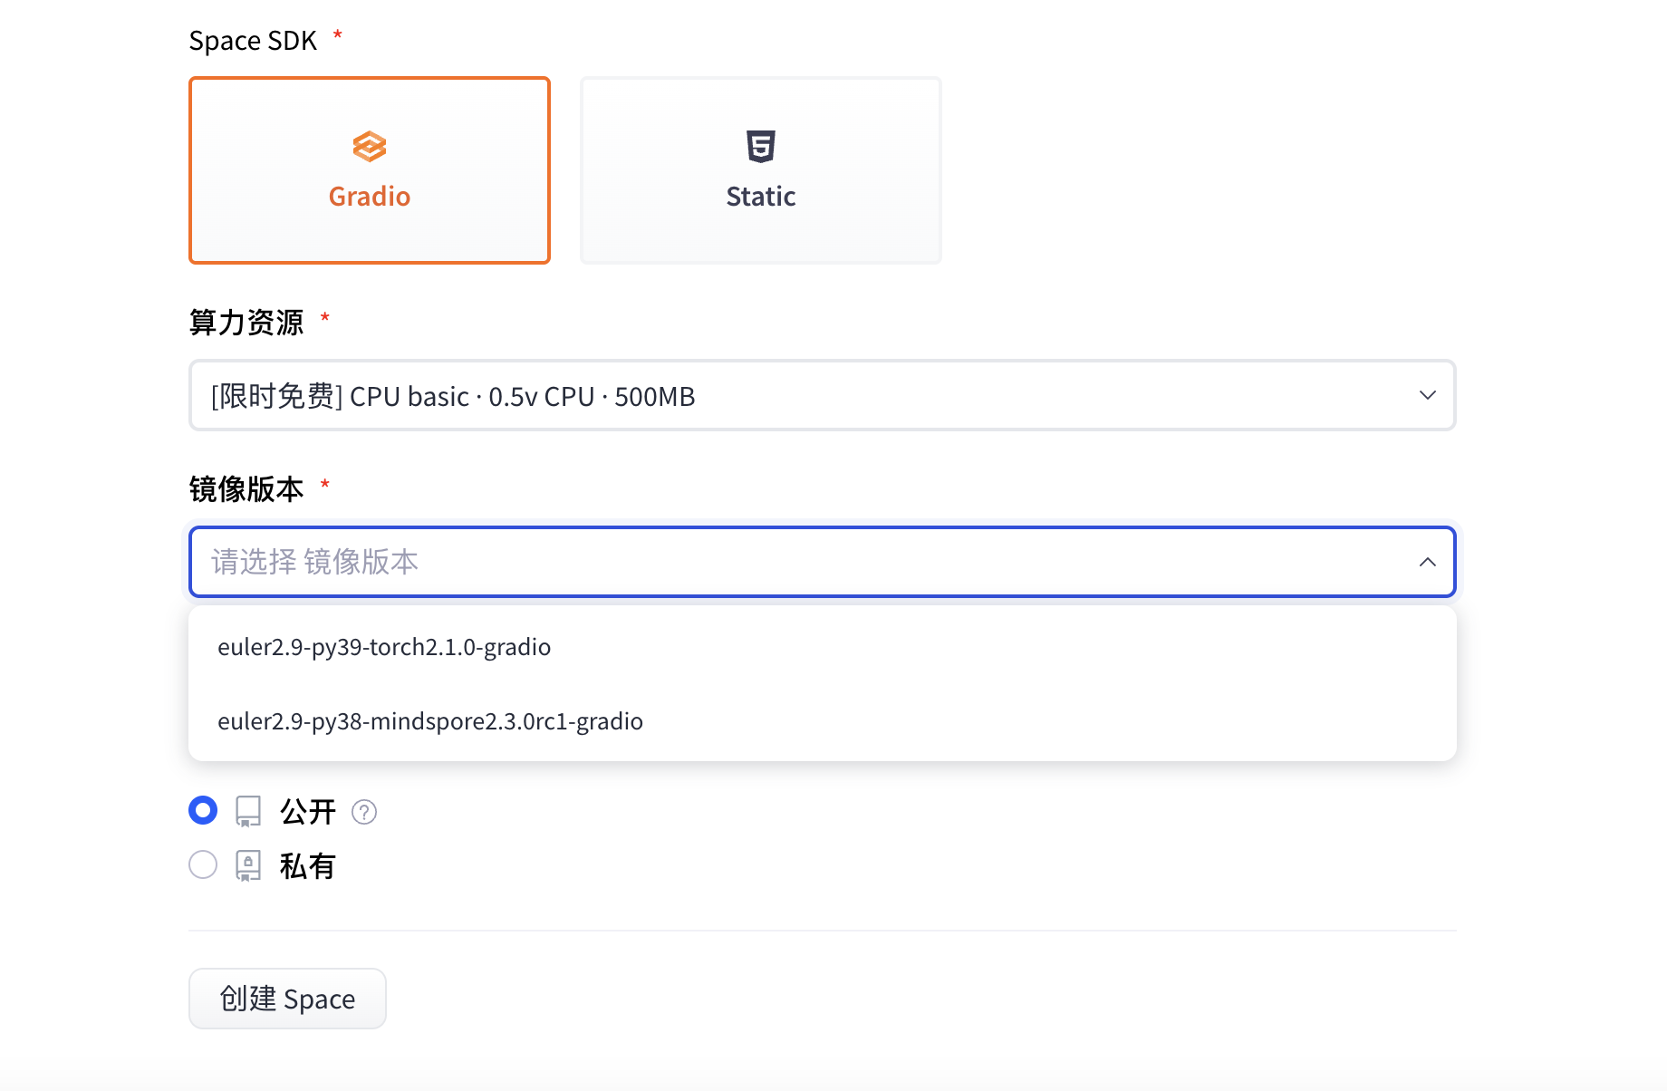Click the locked repository icon beside 私有
1667x1091 pixels.
click(248, 865)
